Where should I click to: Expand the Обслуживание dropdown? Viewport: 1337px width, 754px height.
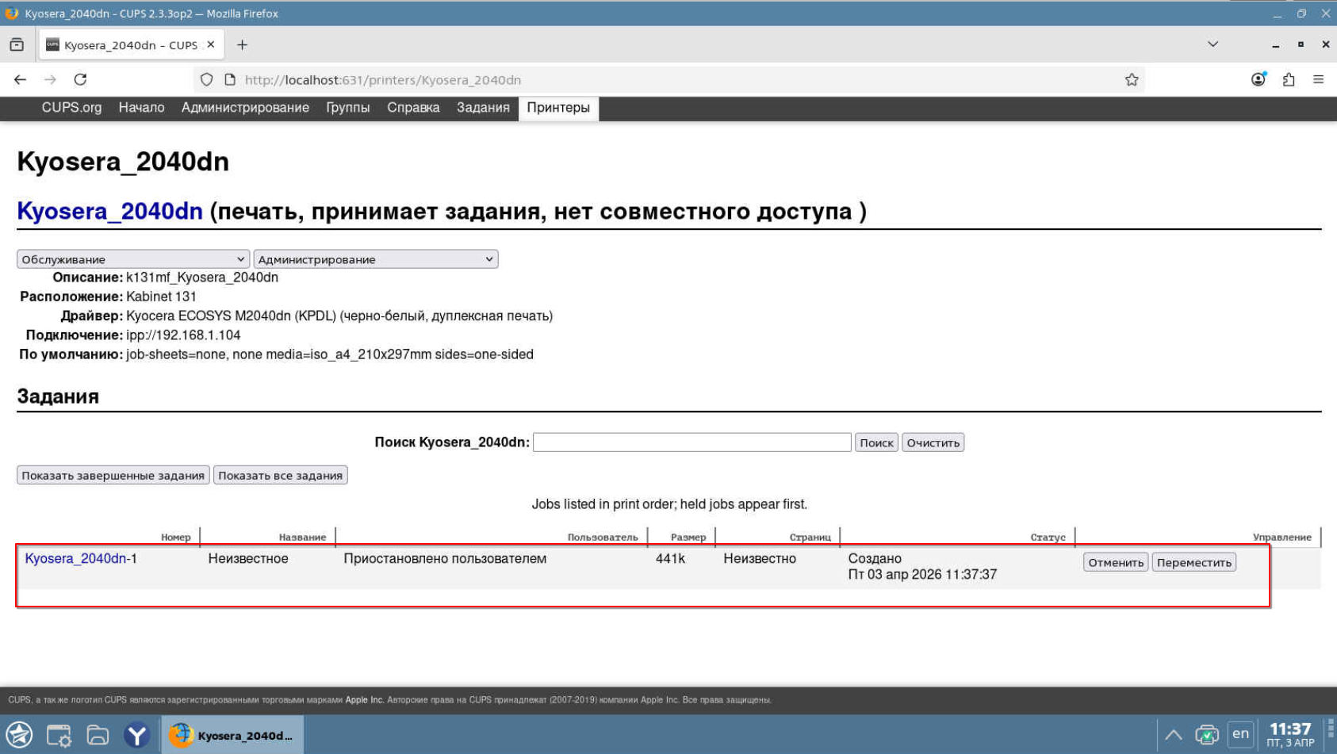coord(132,259)
